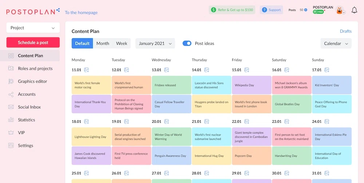Click the Schedule a post button
364x183 pixels.
point(33,43)
